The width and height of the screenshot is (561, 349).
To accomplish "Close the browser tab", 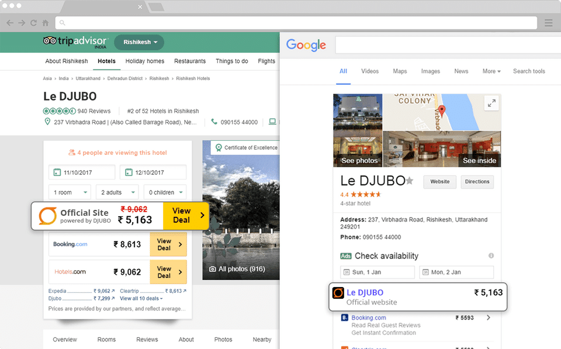I will (140, 7).
